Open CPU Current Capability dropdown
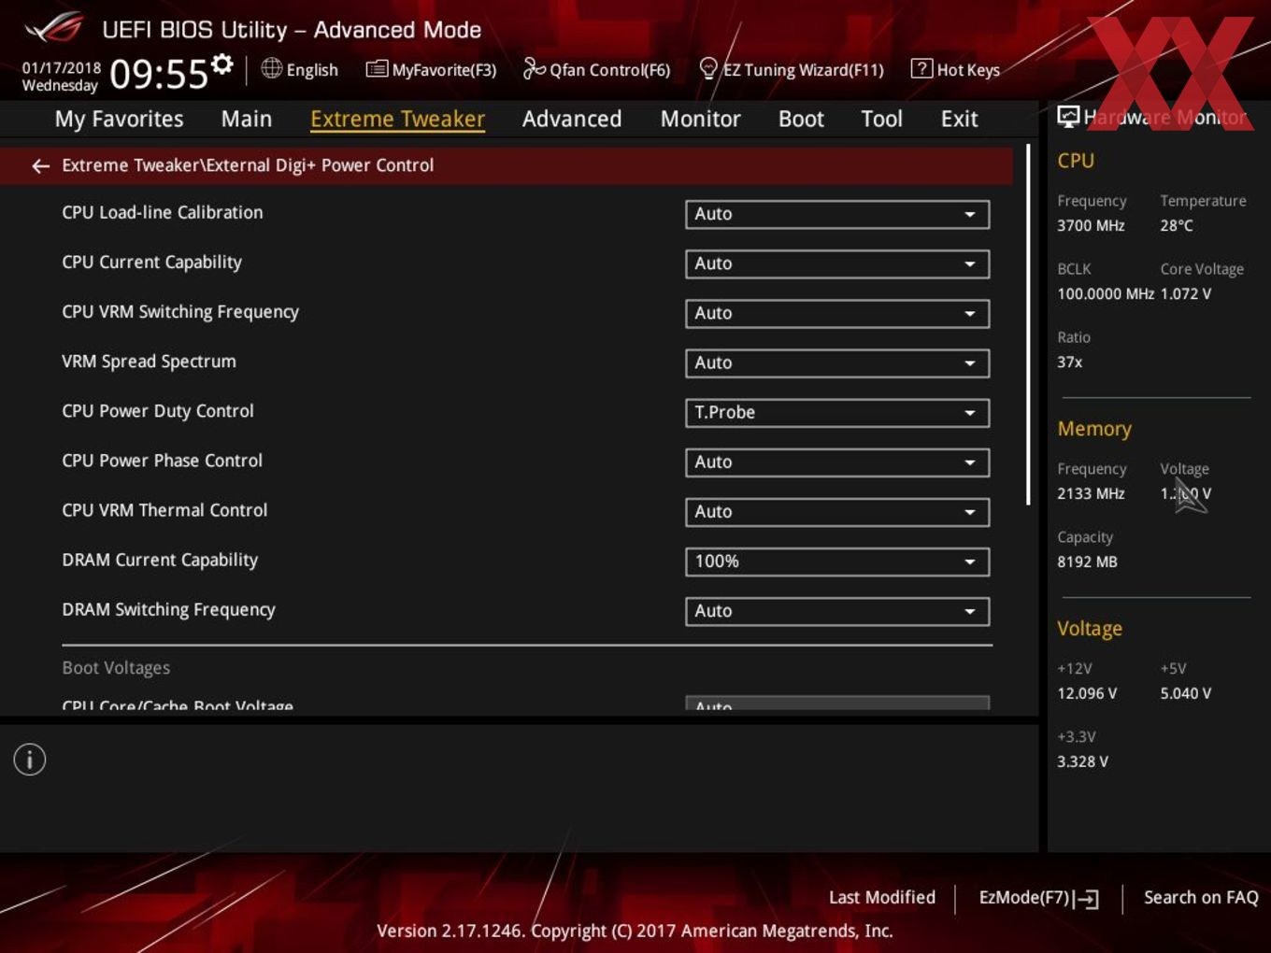The image size is (1271, 953). (x=837, y=263)
